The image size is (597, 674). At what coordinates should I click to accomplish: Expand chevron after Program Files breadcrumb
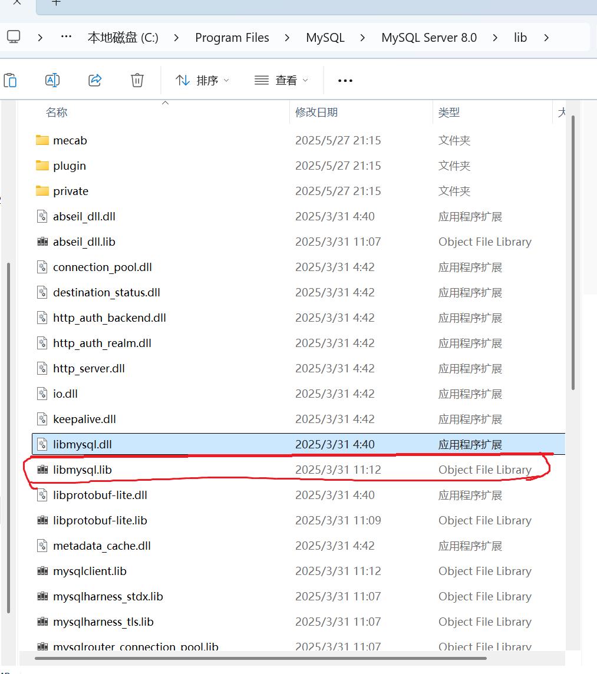tap(287, 38)
